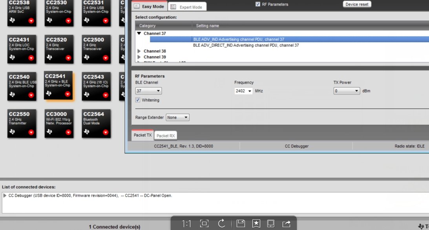Screen dimensions: 429x230
Task: Click the fit-to-screen viewer icon
Action: point(204,224)
